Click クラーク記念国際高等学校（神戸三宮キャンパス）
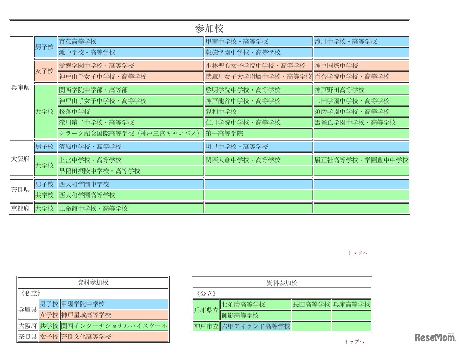Image resolution: width=461 pixels, height=347 pixels. [131, 133]
